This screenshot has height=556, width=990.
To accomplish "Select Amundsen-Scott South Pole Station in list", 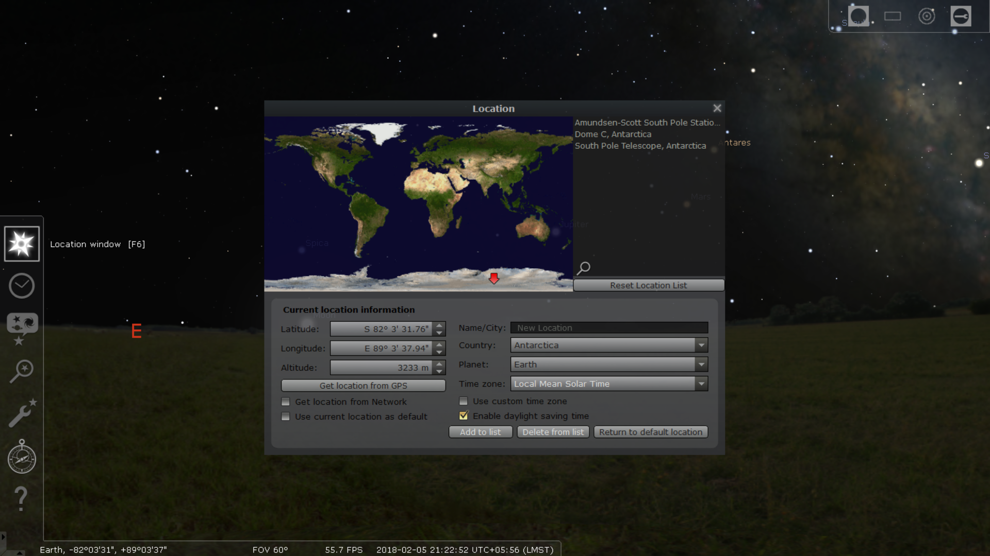I will pos(648,123).
